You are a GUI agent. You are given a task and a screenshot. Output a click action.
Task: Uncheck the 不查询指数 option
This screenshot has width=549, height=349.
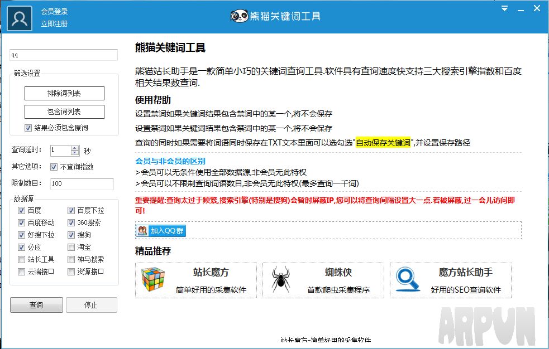click(54, 167)
